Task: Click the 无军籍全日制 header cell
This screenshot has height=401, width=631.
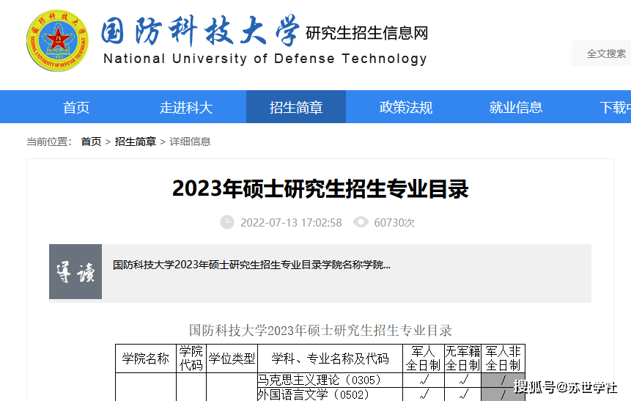Action: [x=462, y=358]
